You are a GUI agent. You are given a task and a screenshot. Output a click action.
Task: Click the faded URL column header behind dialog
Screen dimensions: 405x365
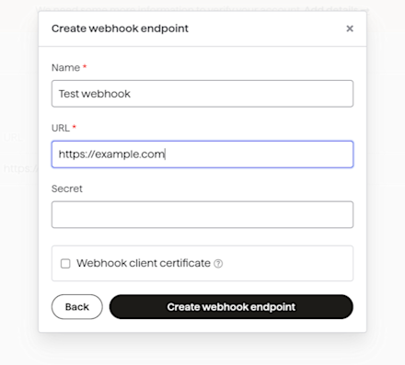pyautogui.click(x=13, y=137)
